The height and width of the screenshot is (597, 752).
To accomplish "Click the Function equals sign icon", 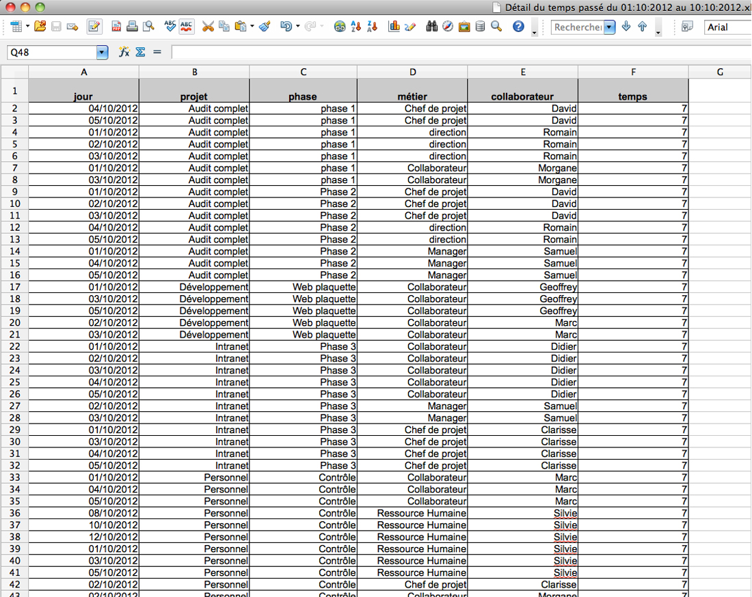I will click(157, 52).
